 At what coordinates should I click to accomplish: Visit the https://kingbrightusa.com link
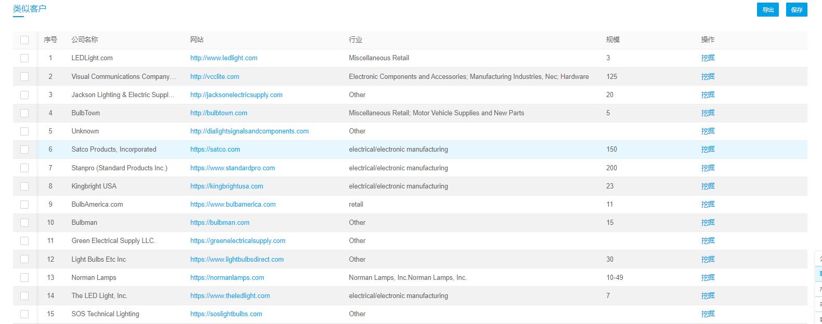click(226, 186)
